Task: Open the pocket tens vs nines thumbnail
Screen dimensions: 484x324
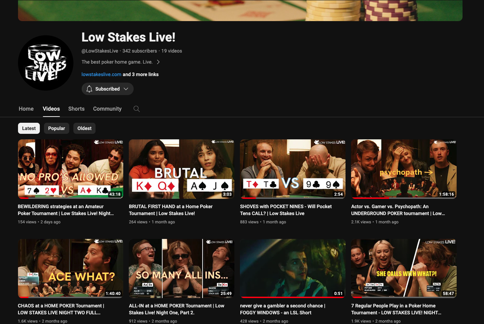Action: (x=293, y=169)
